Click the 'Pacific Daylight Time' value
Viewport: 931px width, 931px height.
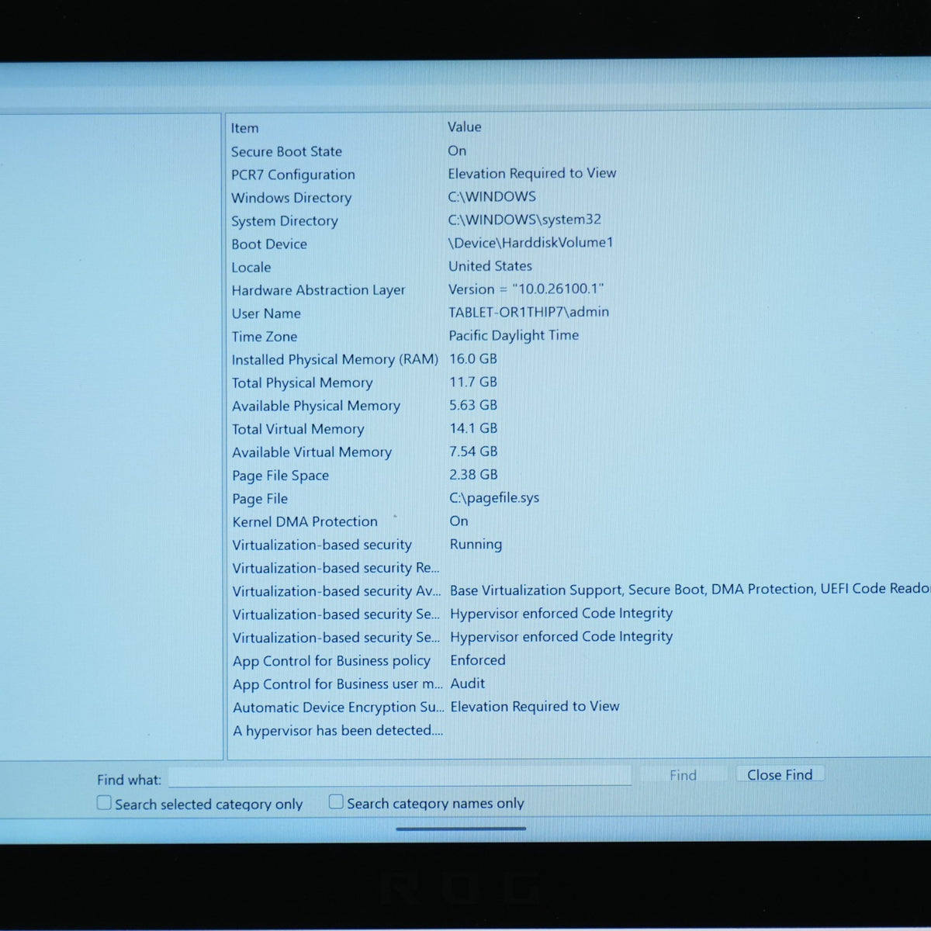point(514,335)
